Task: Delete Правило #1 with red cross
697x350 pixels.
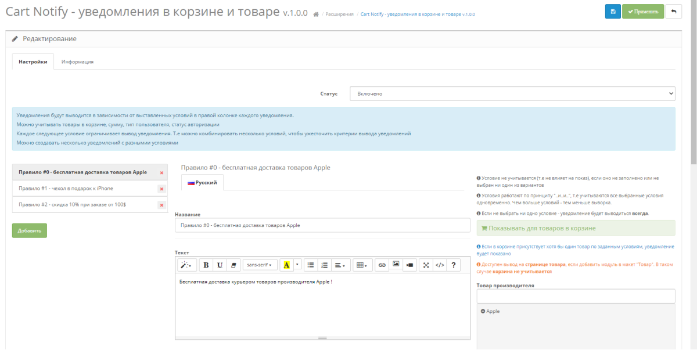Action: [161, 189]
